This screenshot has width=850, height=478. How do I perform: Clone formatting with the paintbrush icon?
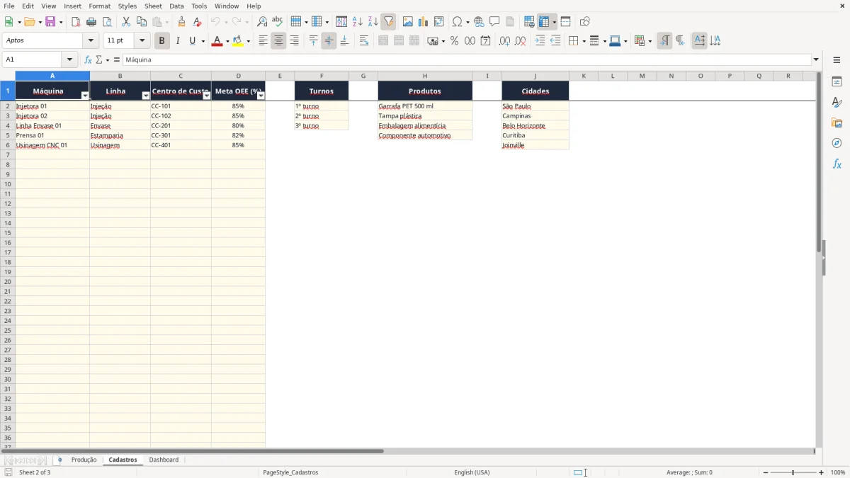182,22
